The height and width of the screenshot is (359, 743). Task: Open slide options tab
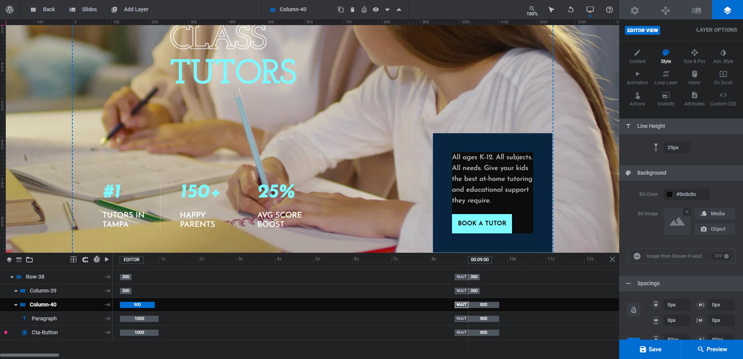click(697, 10)
